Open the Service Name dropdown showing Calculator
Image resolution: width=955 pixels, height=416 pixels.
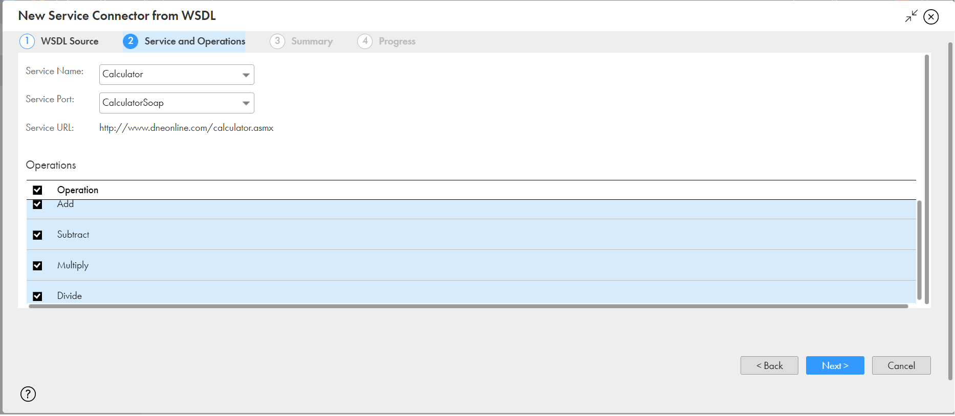(x=177, y=75)
